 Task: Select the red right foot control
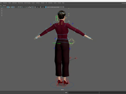click(x=66, y=83)
